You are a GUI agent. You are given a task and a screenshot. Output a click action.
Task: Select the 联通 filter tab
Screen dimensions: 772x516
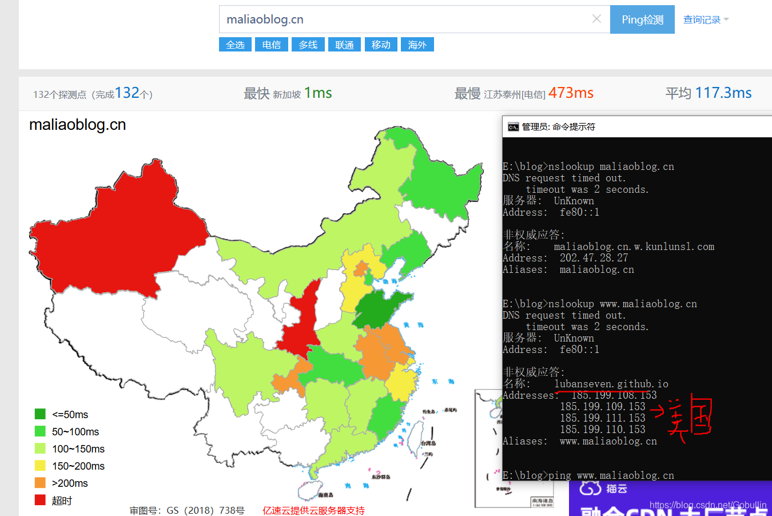(344, 45)
